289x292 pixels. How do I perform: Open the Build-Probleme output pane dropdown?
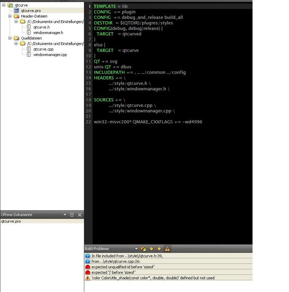point(136,249)
